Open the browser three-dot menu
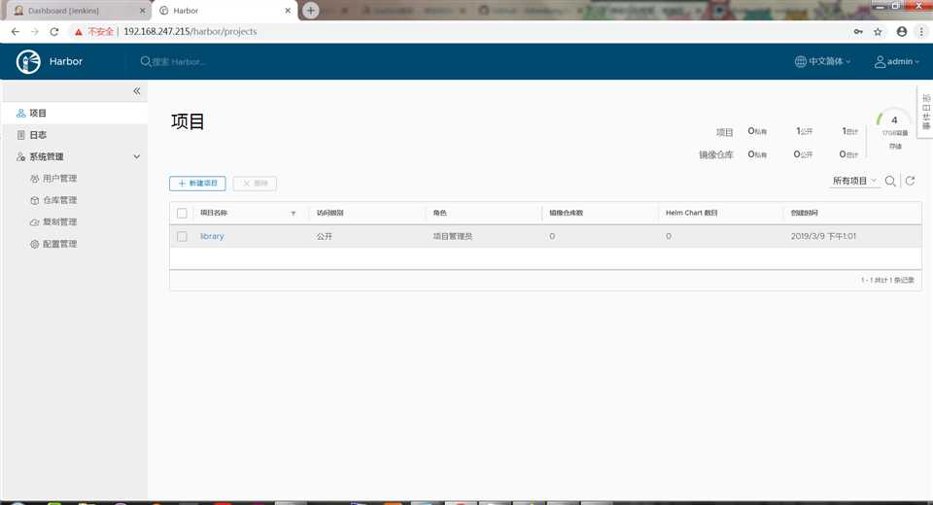933x505 pixels. [x=921, y=31]
